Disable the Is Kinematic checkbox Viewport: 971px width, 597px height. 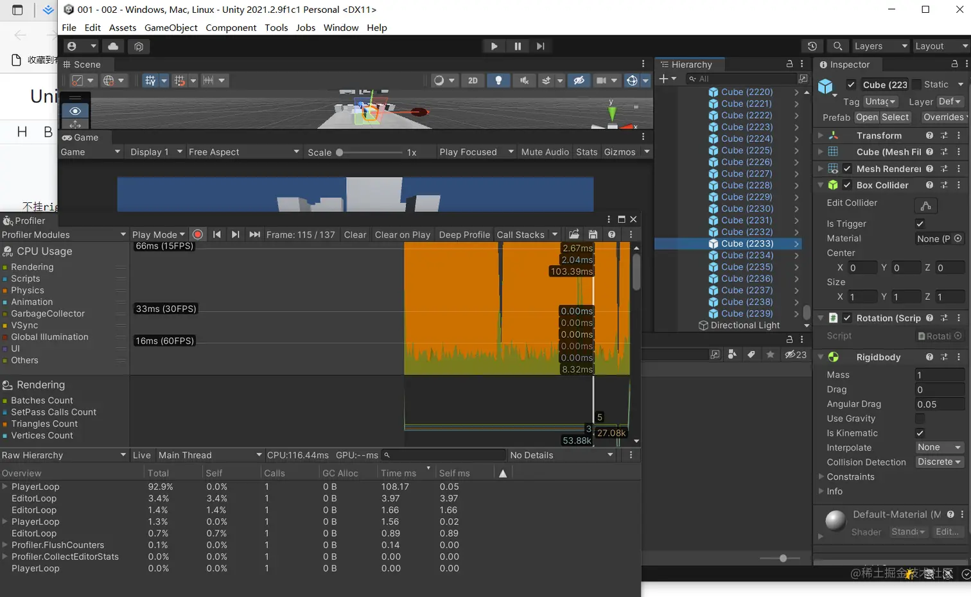[x=920, y=433]
